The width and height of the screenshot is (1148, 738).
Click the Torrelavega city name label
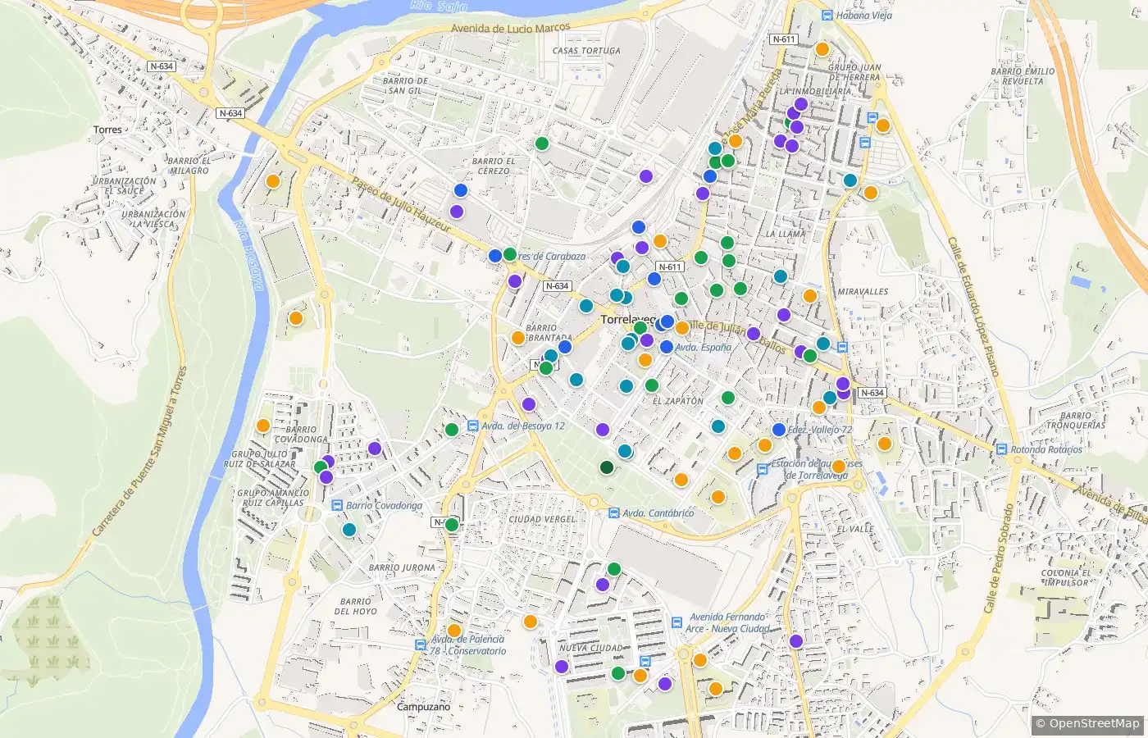[629, 320]
